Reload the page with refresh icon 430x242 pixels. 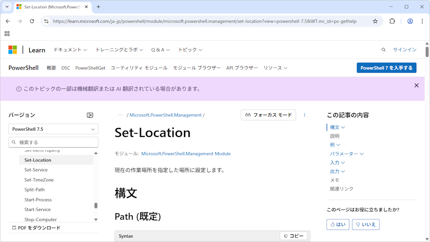(32, 21)
